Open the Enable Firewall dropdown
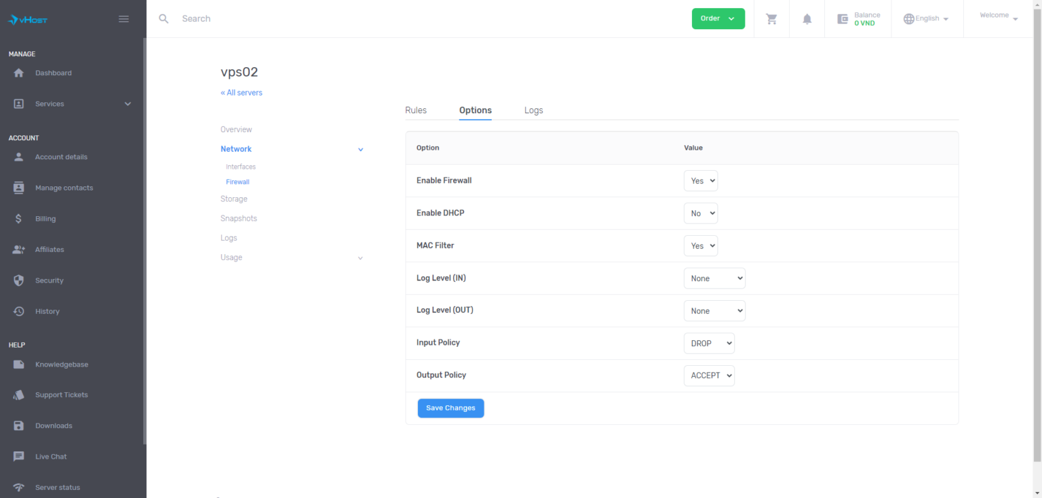Image resolution: width=1042 pixels, height=498 pixels. pyautogui.click(x=700, y=181)
